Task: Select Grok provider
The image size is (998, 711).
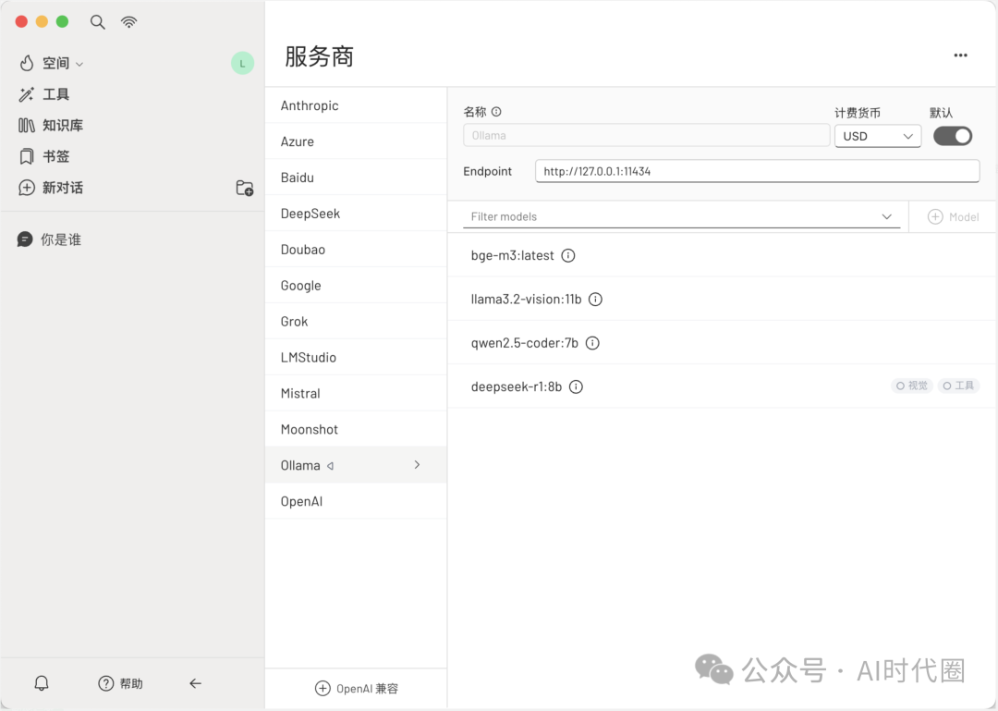Action: coord(356,321)
